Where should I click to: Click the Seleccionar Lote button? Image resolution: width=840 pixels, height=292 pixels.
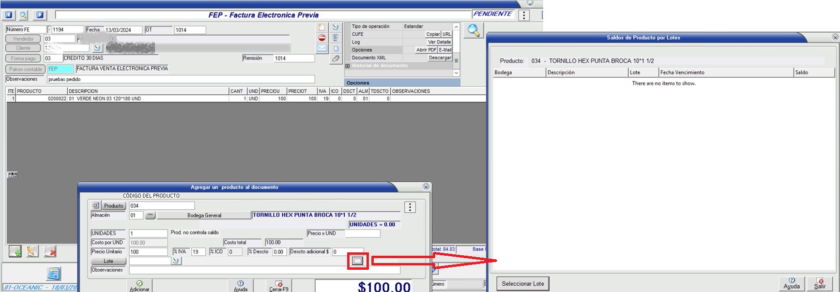tap(523, 284)
